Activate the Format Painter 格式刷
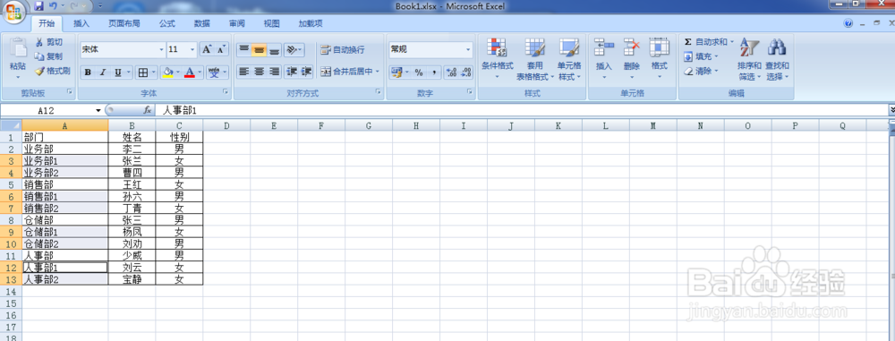This screenshot has width=895, height=341. [52, 72]
